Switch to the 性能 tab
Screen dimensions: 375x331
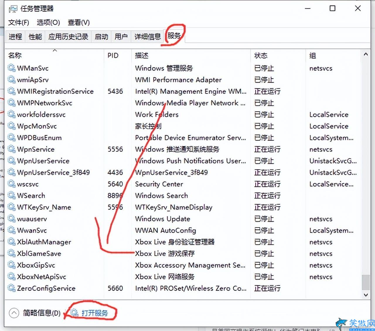click(35, 37)
